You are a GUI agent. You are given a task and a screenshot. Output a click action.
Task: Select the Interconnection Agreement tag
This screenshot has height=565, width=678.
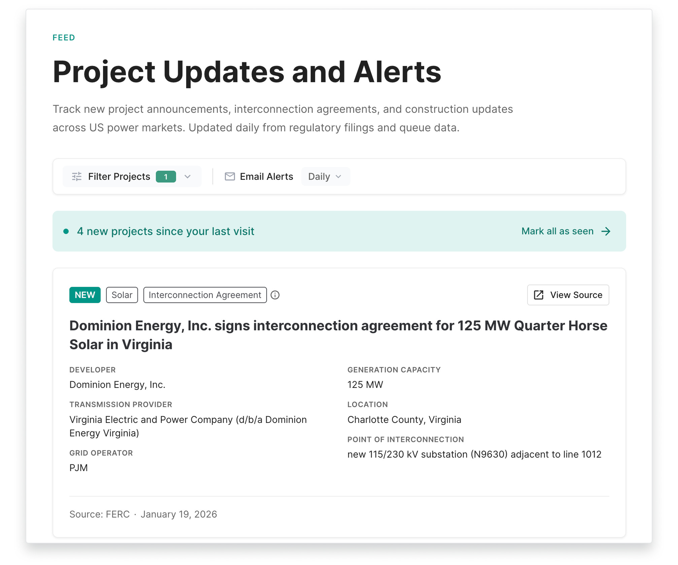(205, 295)
